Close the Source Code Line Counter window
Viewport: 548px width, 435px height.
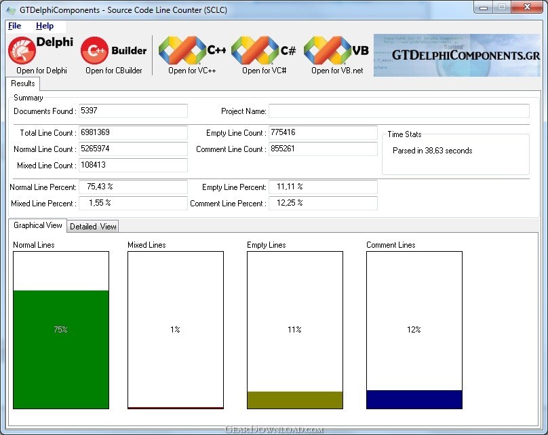coord(527,7)
